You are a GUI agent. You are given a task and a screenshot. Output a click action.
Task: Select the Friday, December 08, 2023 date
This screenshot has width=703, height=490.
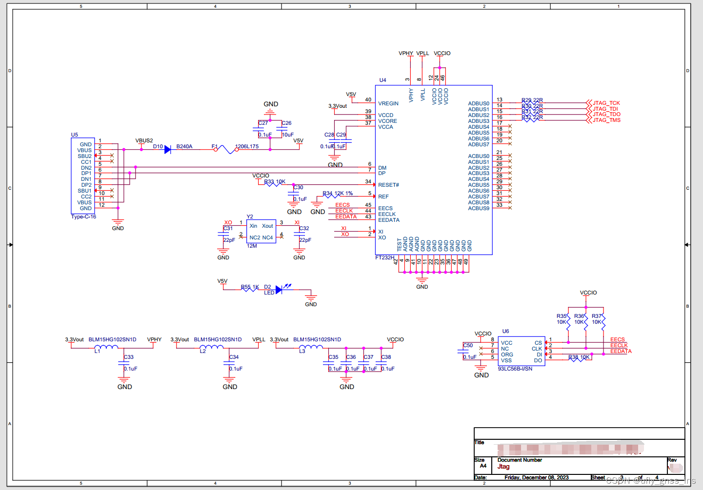click(537, 478)
